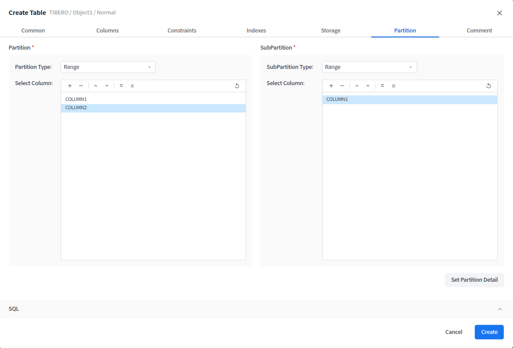This screenshot has width=513, height=348.
Task: Add a column to the SubPartition list
Action: point(331,86)
